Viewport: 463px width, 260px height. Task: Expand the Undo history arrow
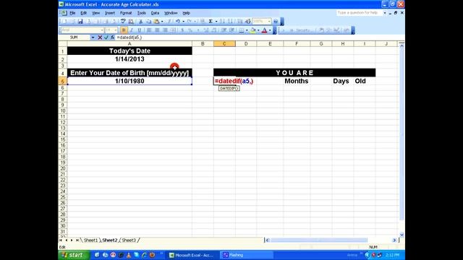(x=183, y=22)
